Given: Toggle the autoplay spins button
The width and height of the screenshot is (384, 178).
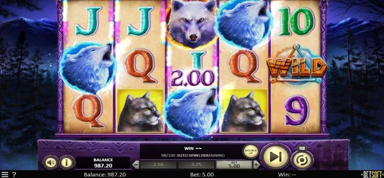Looking at the screenshot, I should [x=302, y=160].
